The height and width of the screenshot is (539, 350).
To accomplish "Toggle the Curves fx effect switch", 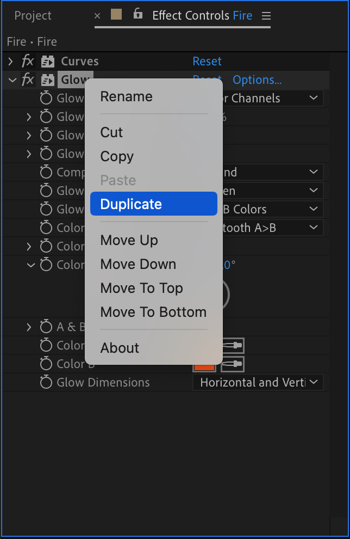I will 28,62.
